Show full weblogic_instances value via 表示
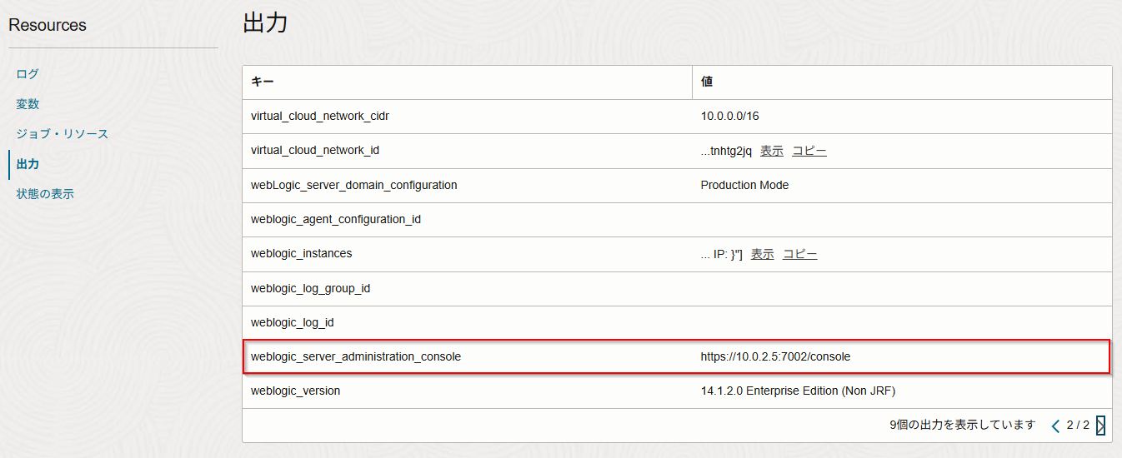 (x=762, y=254)
